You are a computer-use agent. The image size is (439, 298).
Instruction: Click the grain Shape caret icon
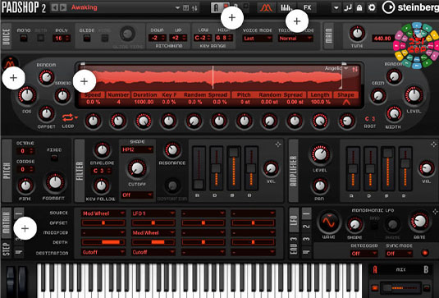point(346,103)
